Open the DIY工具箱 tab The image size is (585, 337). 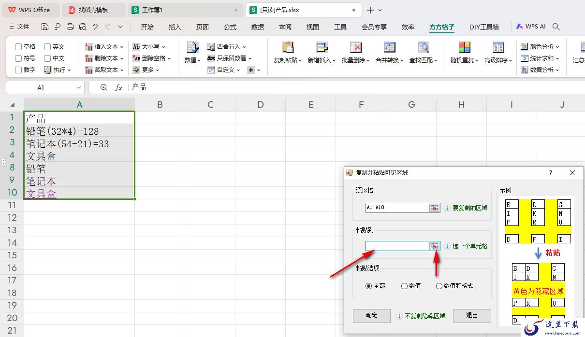point(484,27)
